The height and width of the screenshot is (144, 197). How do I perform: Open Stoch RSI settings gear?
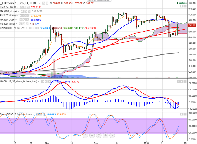(41, 114)
